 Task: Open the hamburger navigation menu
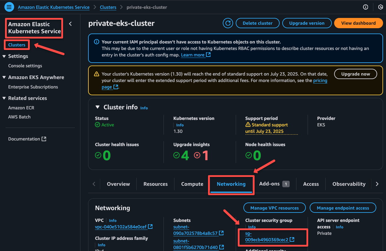pyautogui.click(x=9, y=7)
